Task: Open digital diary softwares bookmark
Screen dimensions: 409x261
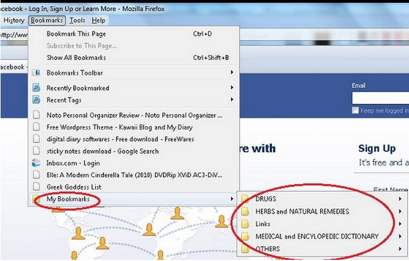Action: tap(134, 139)
